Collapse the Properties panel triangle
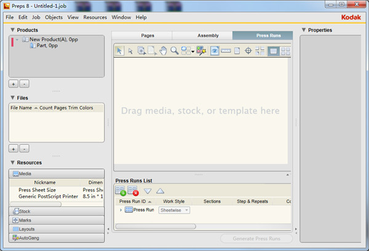This screenshot has height=251, width=369. click(x=304, y=30)
